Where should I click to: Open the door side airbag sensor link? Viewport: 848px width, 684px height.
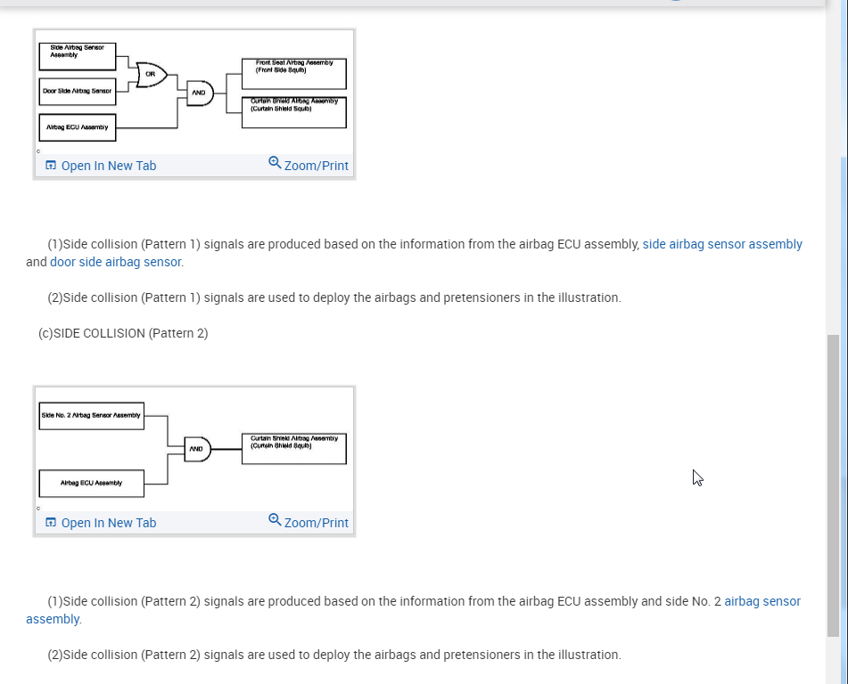pyautogui.click(x=116, y=262)
